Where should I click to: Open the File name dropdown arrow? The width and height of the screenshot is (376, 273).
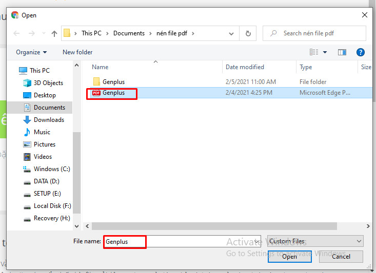257,241
